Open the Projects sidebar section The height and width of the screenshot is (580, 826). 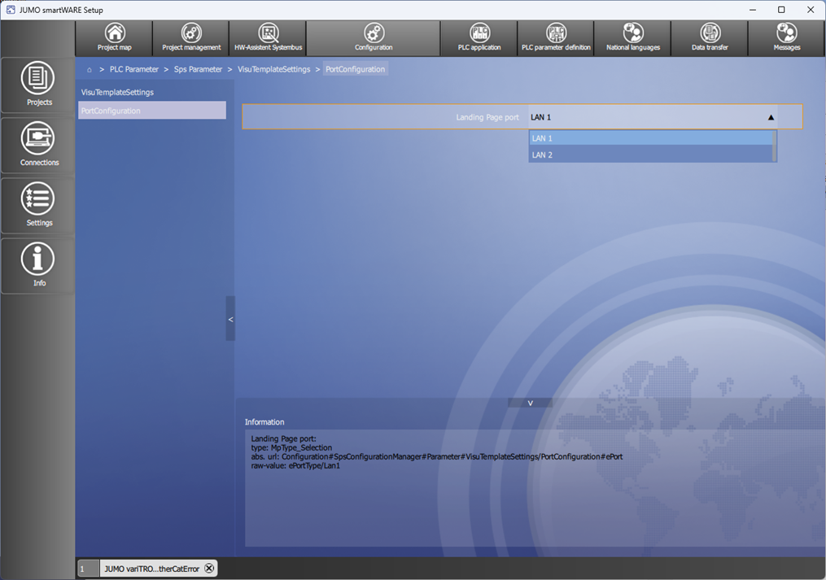point(38,85)
